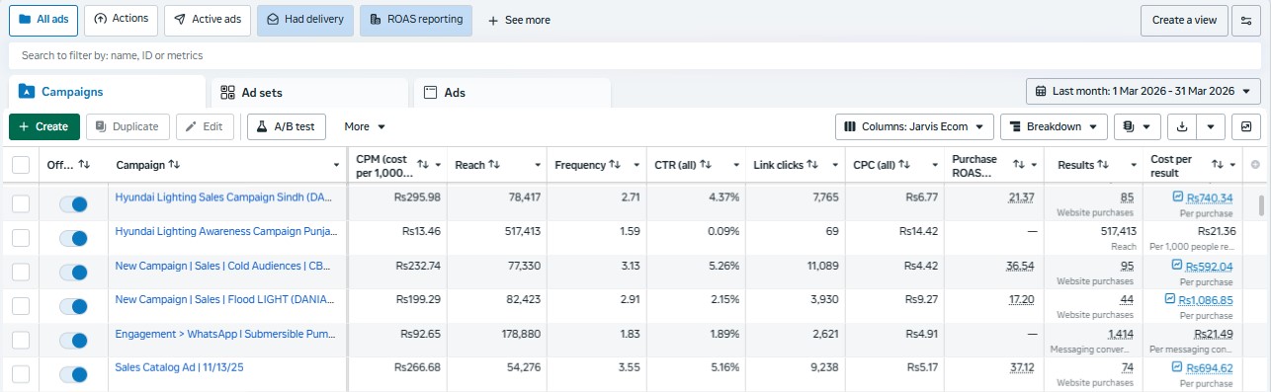Switch to the Ads tab
The height and width of the screenshot is (392, 1271).
(x=512, y=92)
